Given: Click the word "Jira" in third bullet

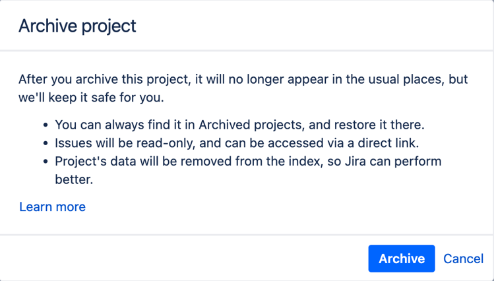Looking at the screenshot, I should click(x=355, y=162).
